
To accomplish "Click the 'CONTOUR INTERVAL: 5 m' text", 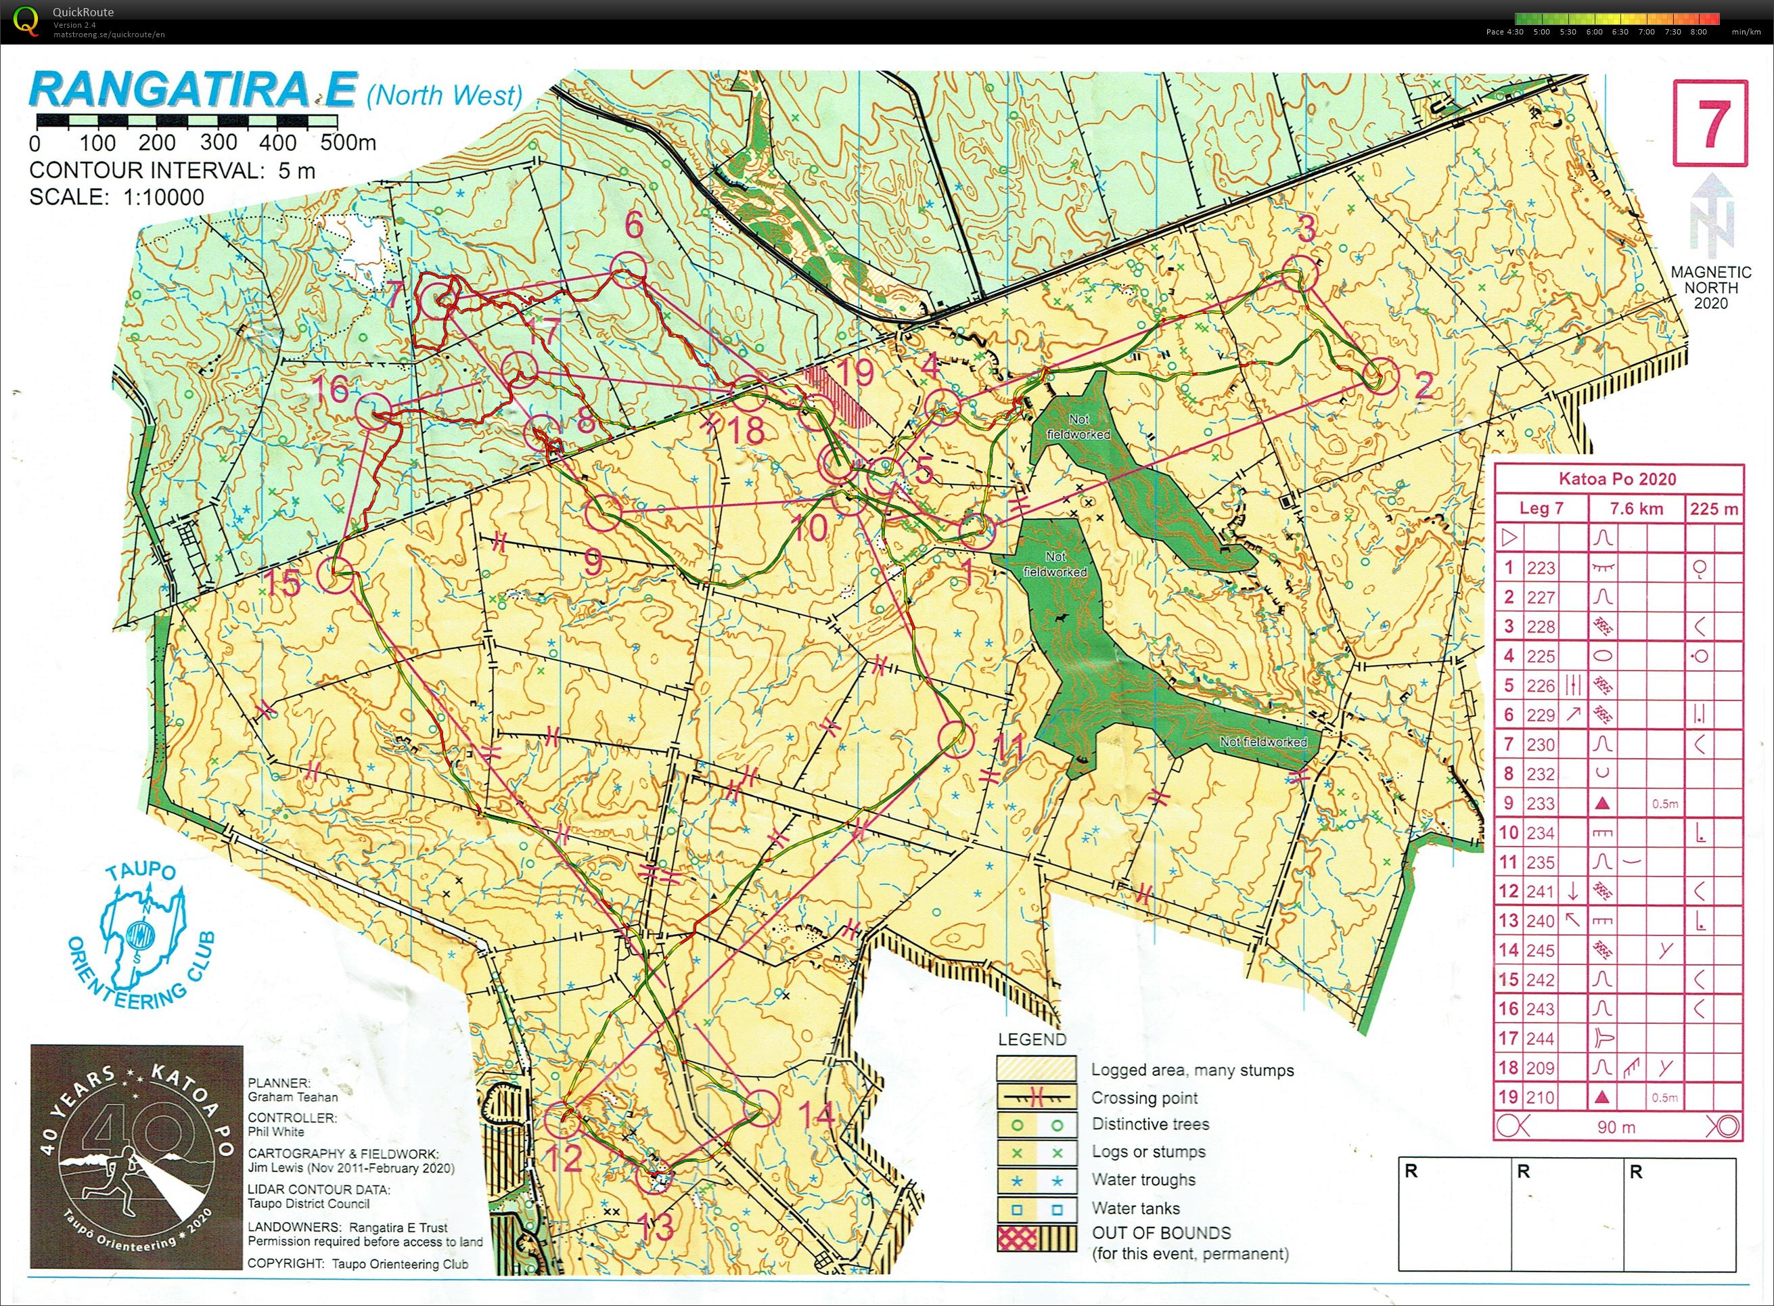I will point(173,170).
